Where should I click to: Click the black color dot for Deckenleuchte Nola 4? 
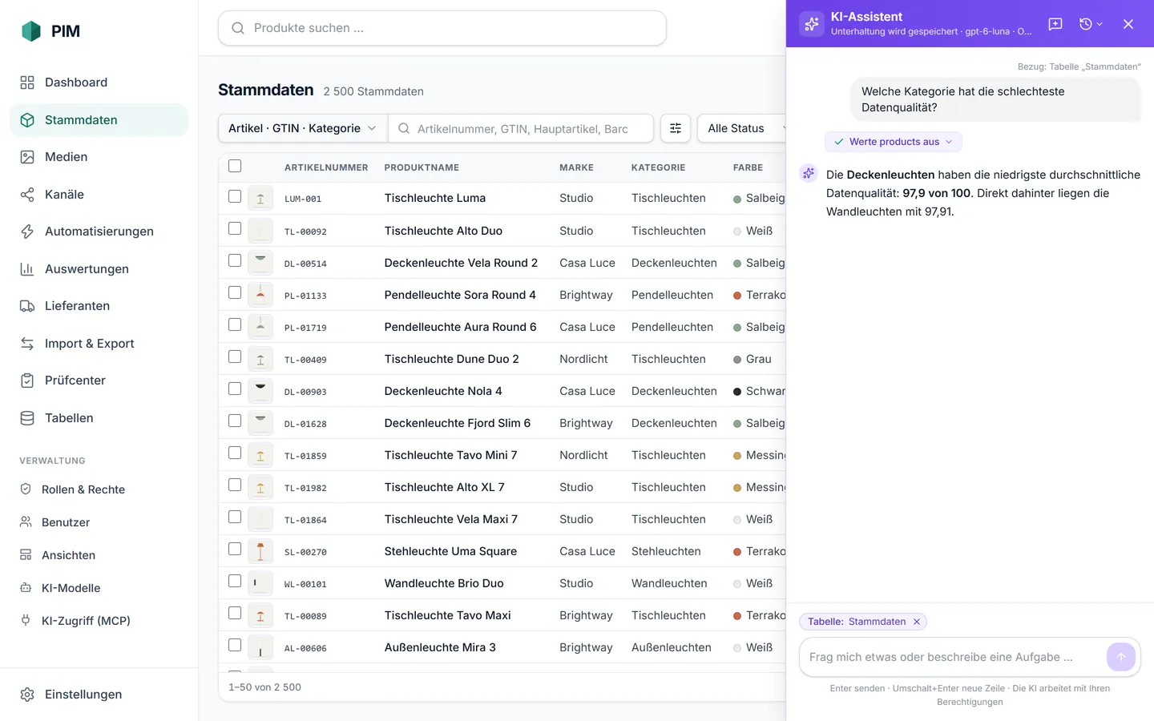click(x=737, y=391)
